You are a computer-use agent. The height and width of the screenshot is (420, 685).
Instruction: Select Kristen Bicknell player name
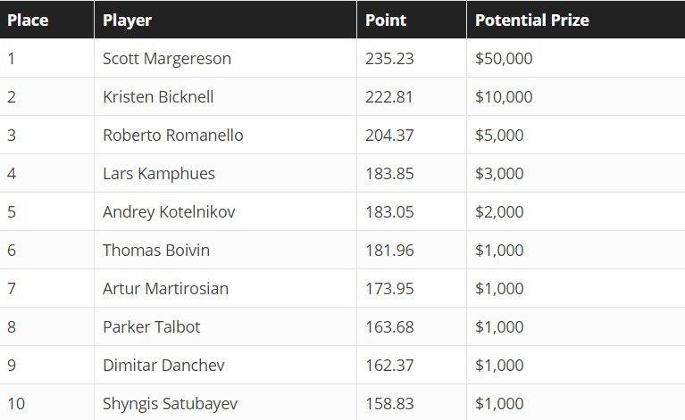pos(158,97)
